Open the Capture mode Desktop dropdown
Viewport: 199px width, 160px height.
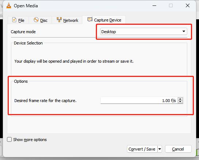click(x=143, y=31)
